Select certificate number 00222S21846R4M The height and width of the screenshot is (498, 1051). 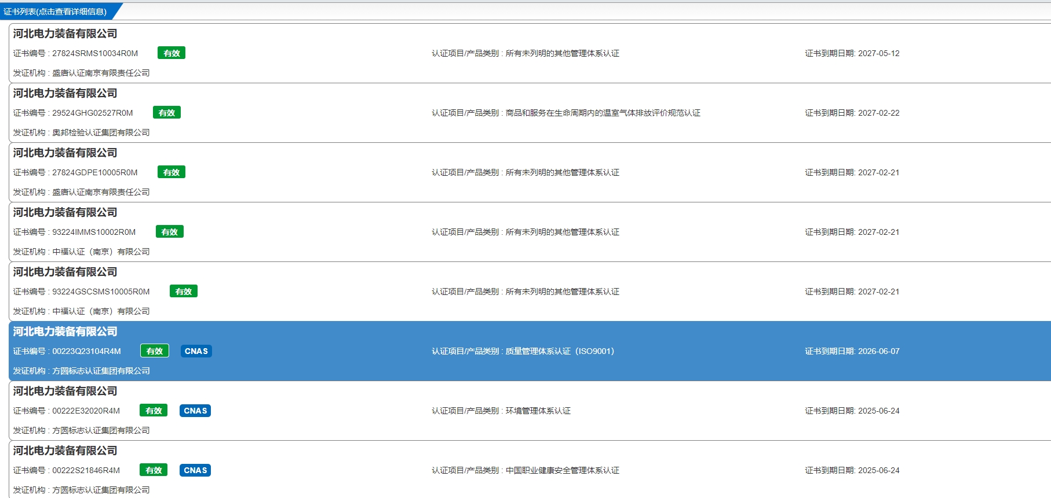86,470
